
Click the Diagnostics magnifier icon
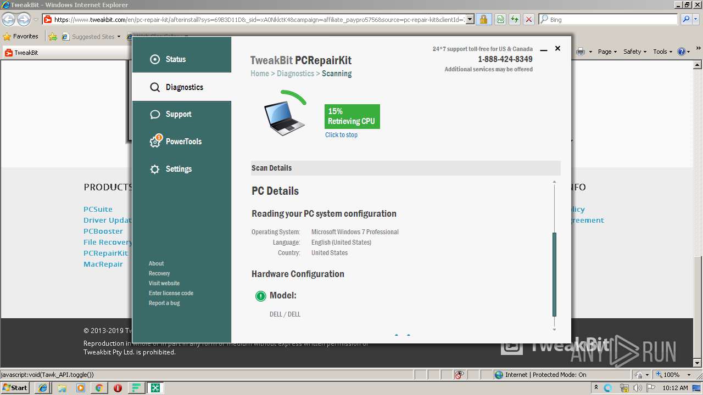[155, 87]
